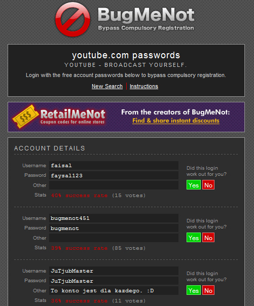The height and width of the screenshot is (306, 254).
Task: Select the bugmenot password field
Action: point(114,228)
